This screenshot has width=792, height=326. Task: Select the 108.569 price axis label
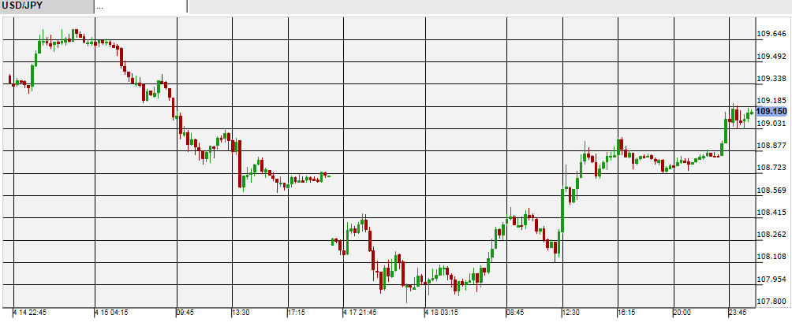[x=771, y=191]
